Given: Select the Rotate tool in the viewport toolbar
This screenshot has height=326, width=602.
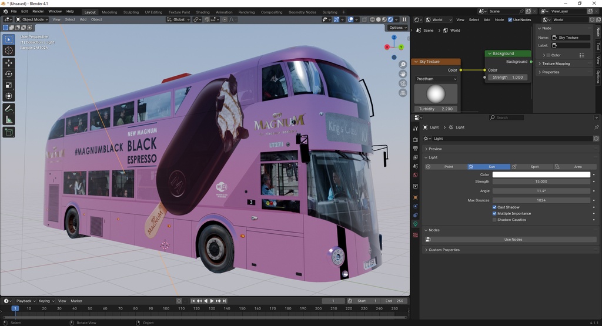Looking at the screenshot, I should (9, 74).
